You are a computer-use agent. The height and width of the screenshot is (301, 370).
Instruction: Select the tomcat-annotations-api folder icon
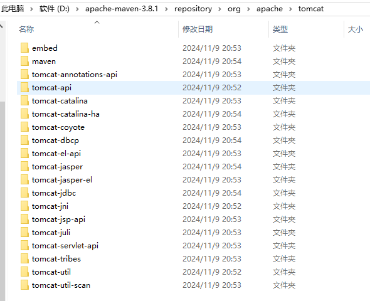pyautogui.click(x=24, y=74)
